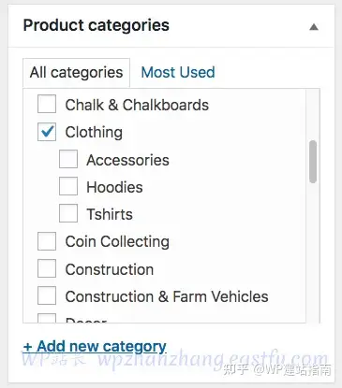
Task: Check the Chalk & Chalkboards checkbox
Action: pos(47,104)
